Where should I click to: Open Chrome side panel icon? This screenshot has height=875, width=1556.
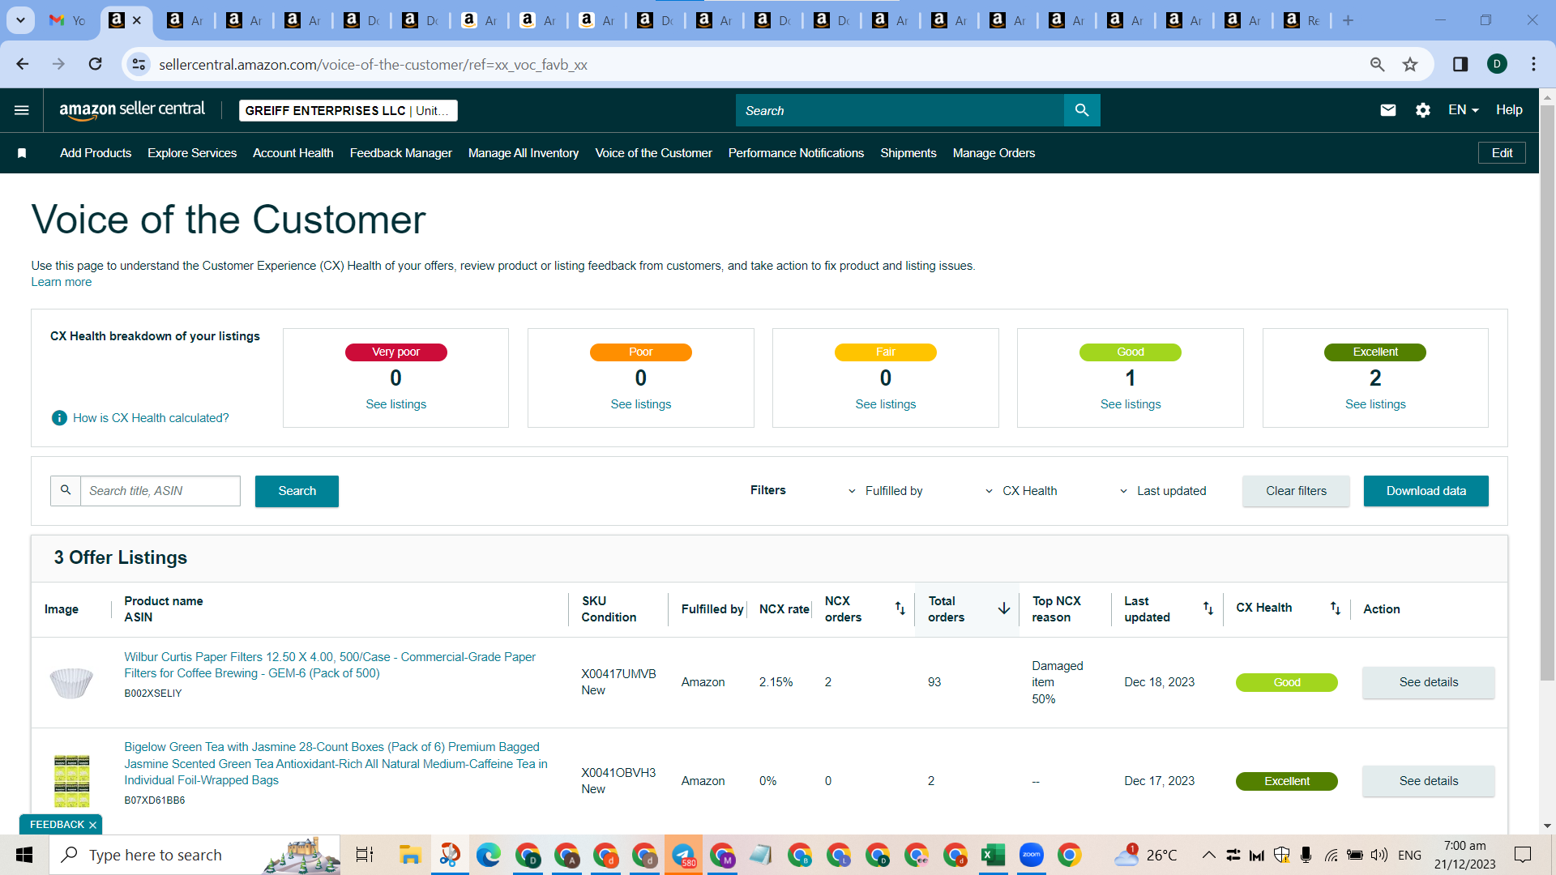[x=1460, y=64]
